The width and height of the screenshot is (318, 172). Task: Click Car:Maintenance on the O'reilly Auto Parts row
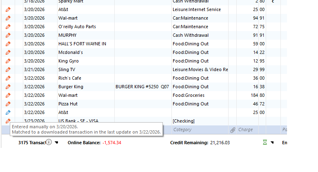coord(191,27)
